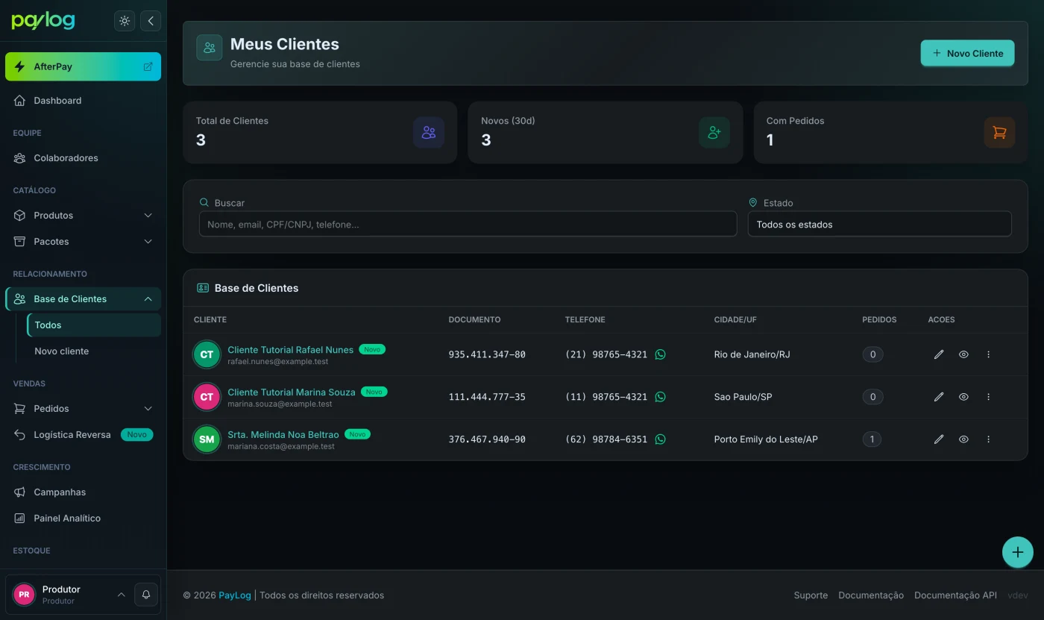
Task: Open AfterPay external link icon
Action: coord(148,66)
